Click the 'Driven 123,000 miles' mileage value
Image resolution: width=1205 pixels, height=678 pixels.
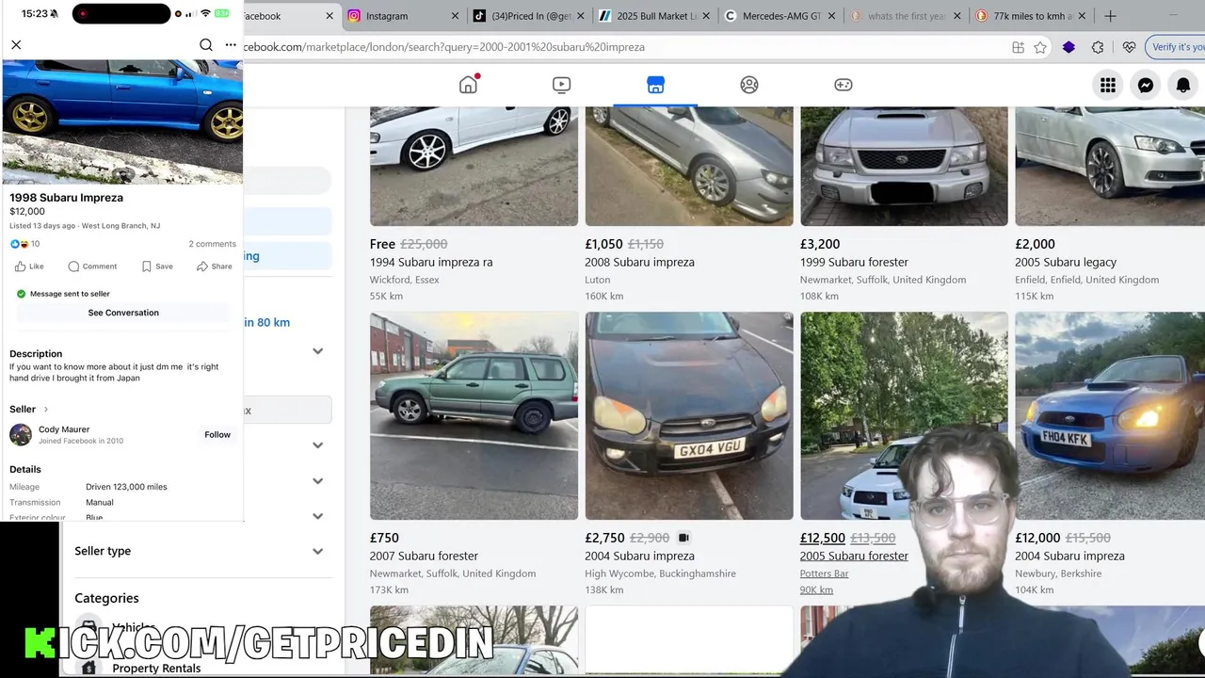(126, 487)
